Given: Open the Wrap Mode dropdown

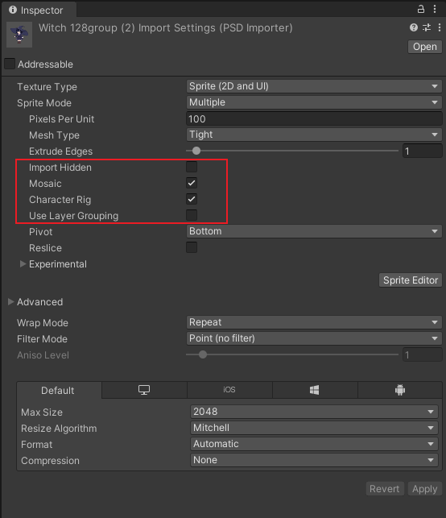Looking at the screenshot, I should click(x=314, y=322).
